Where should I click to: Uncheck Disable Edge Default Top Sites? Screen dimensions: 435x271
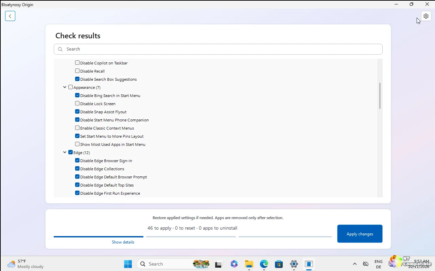pos(77,185)
